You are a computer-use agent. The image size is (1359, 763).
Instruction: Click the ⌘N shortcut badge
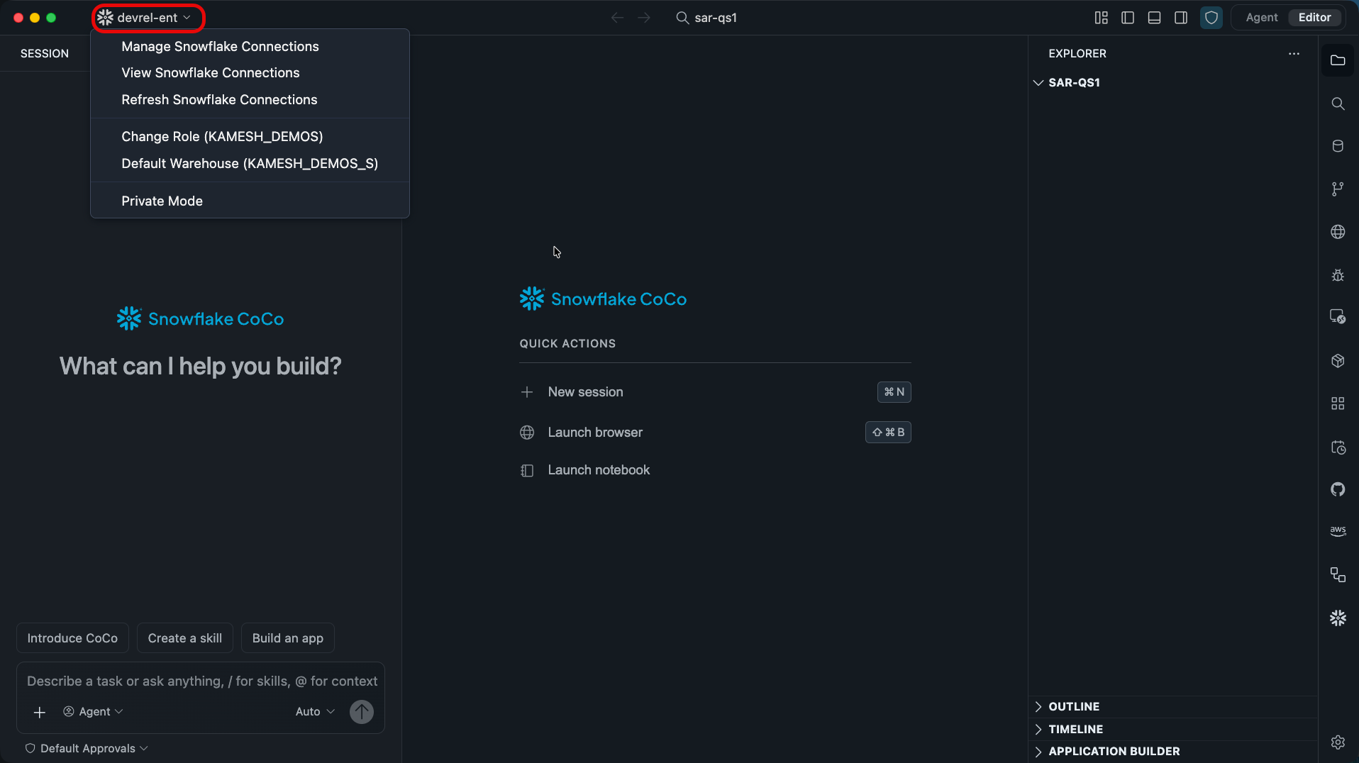pyautogui.click(x=894, y=392)
